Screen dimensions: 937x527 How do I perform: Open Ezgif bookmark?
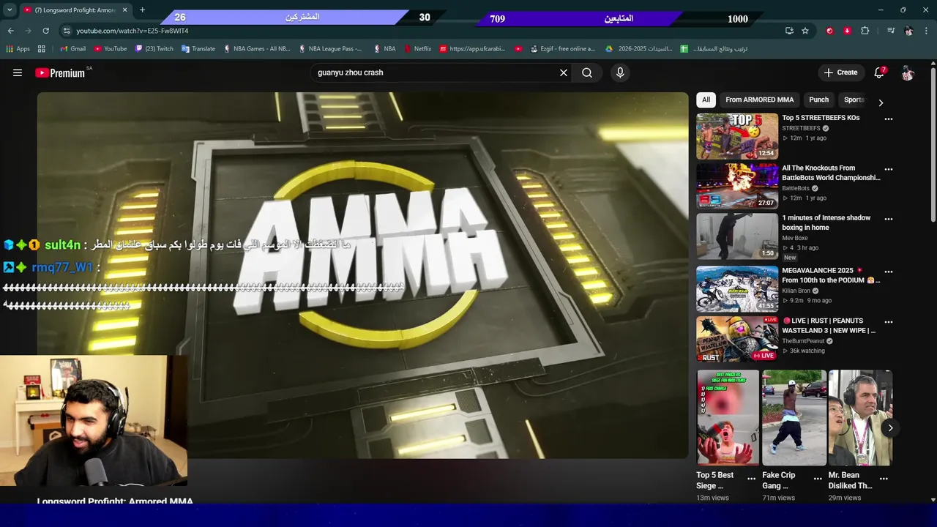(x=563, y=49)
